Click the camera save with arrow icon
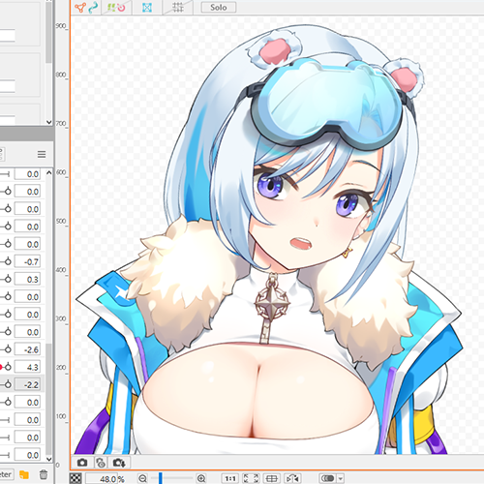The height and width of the screenshot is (484, 484). [119, 463]
